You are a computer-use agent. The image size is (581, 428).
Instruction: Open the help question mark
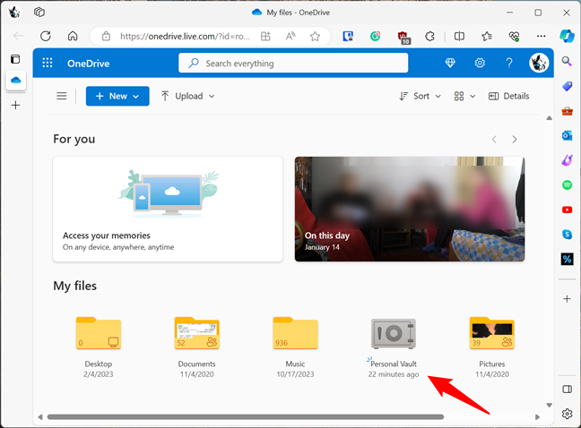509,63
